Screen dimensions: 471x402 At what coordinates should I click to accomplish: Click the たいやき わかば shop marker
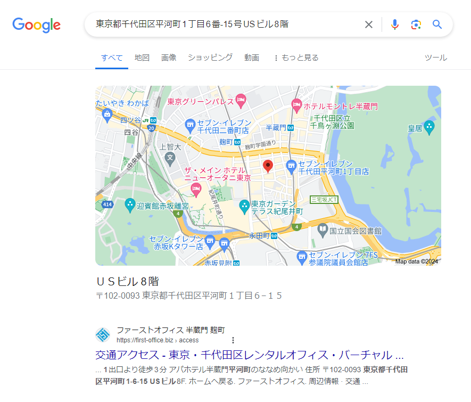click(x=107, y=115)
